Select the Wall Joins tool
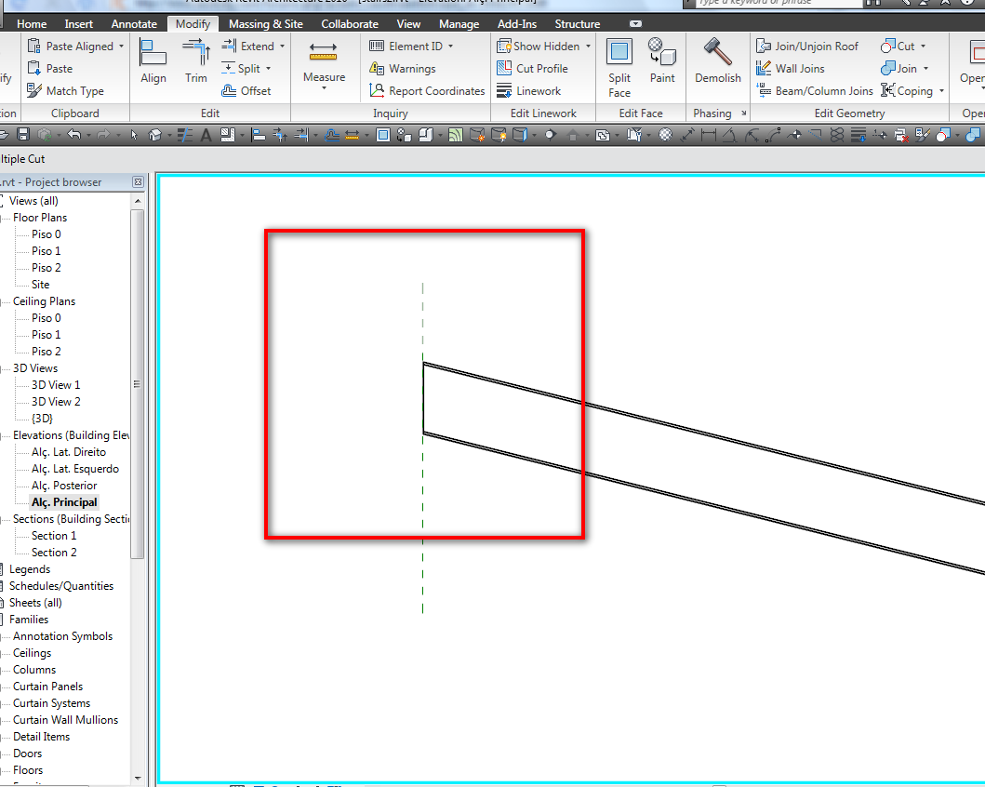 791,69
